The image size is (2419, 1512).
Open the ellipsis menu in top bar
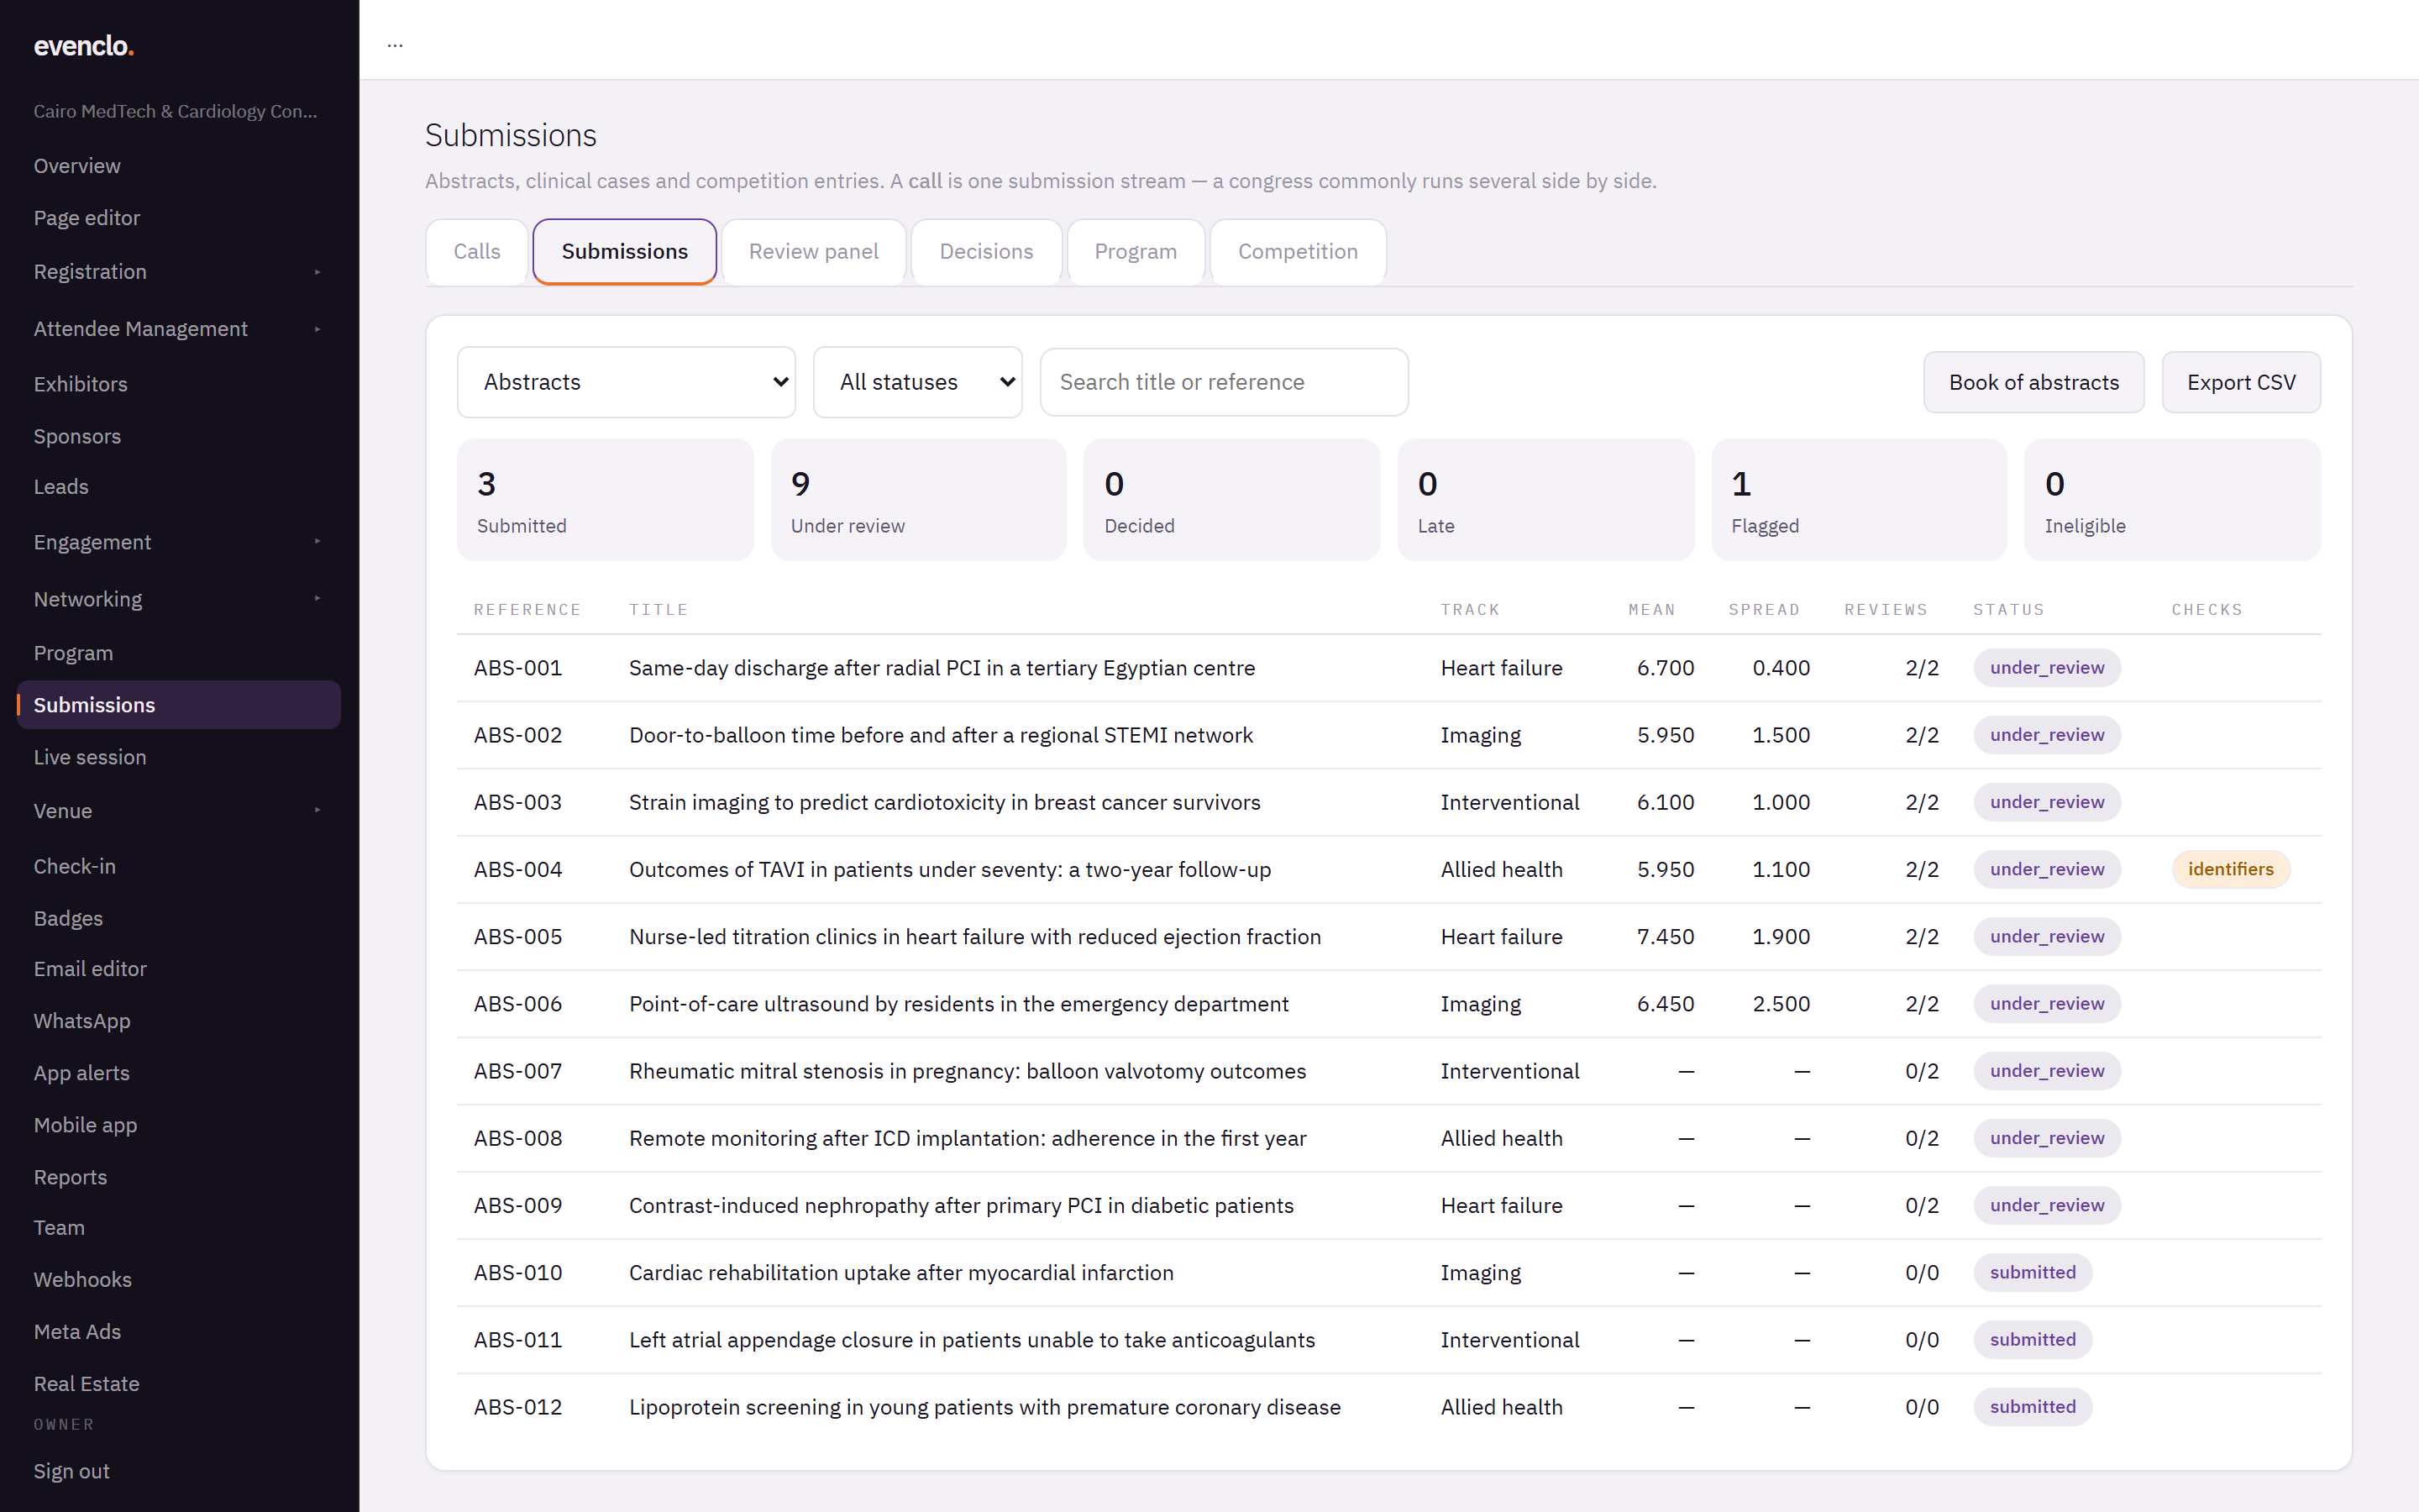[395, 45]
